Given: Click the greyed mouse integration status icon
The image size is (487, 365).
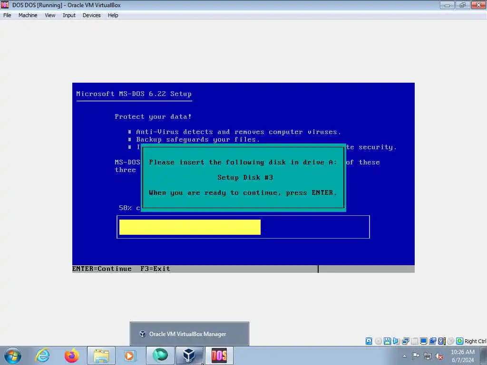Looking at the screenshot, I should tap(450, 341).
